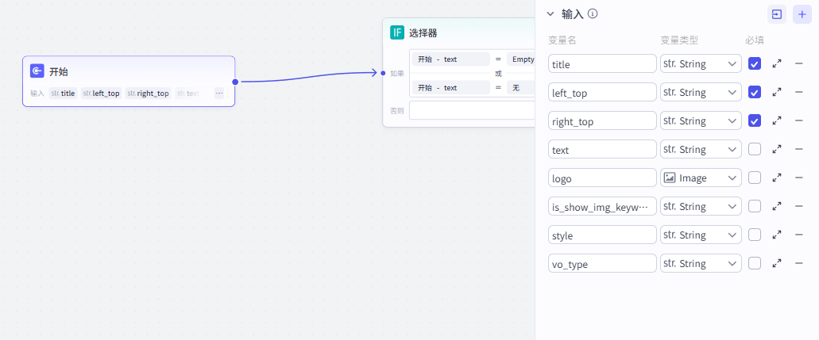
Task: Delete the vo_type variable row
Action: (x=799, y=264)
